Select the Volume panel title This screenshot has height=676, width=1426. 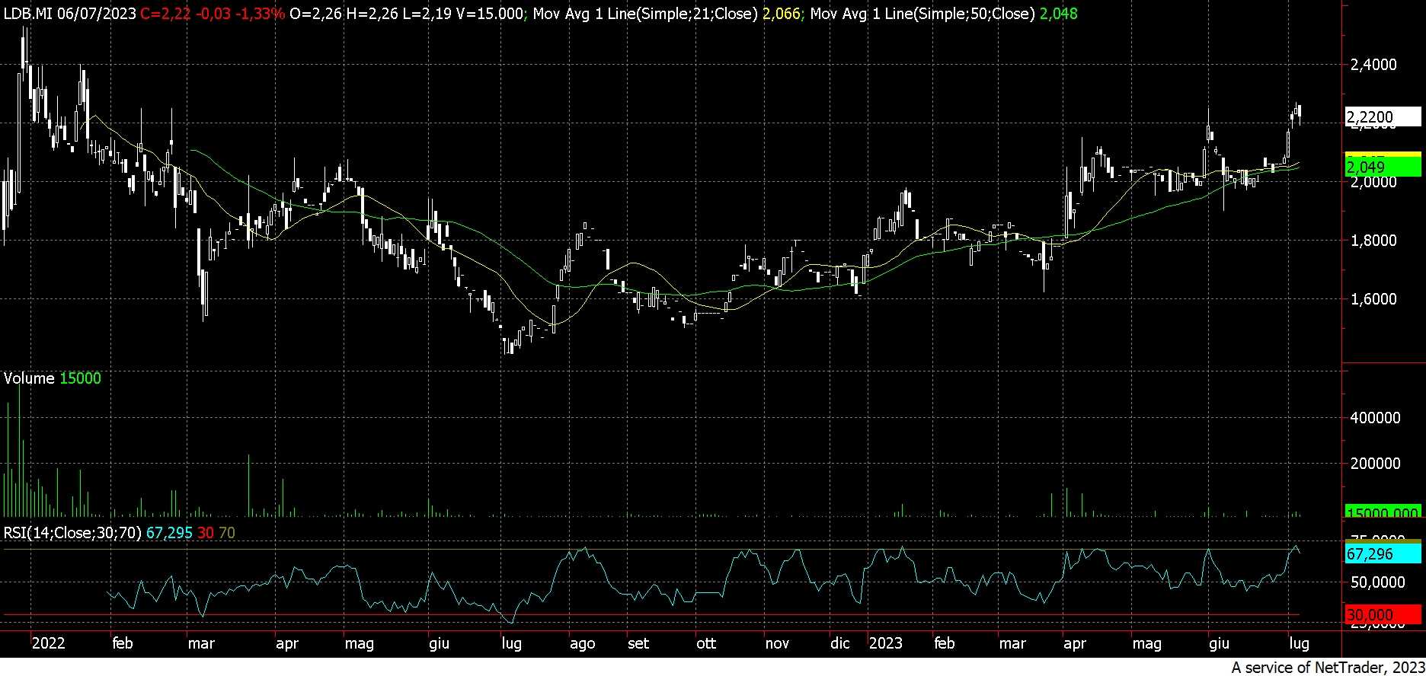(x=29, y=378)
